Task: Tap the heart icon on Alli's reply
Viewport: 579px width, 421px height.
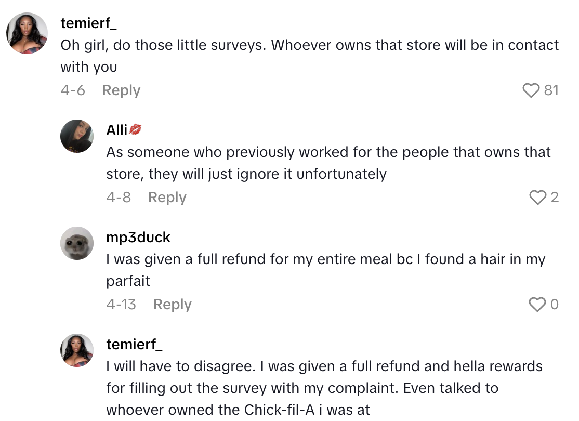Action: tap(537, 197)
